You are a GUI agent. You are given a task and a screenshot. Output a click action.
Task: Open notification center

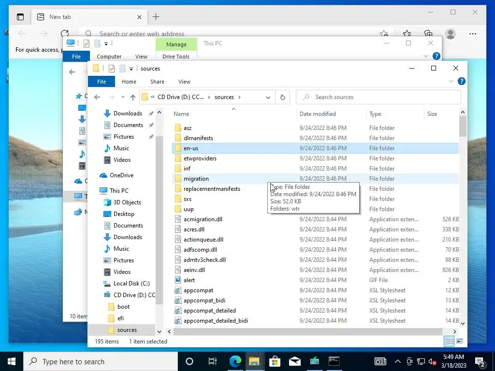pyautogui.click(x=480, y=361)
